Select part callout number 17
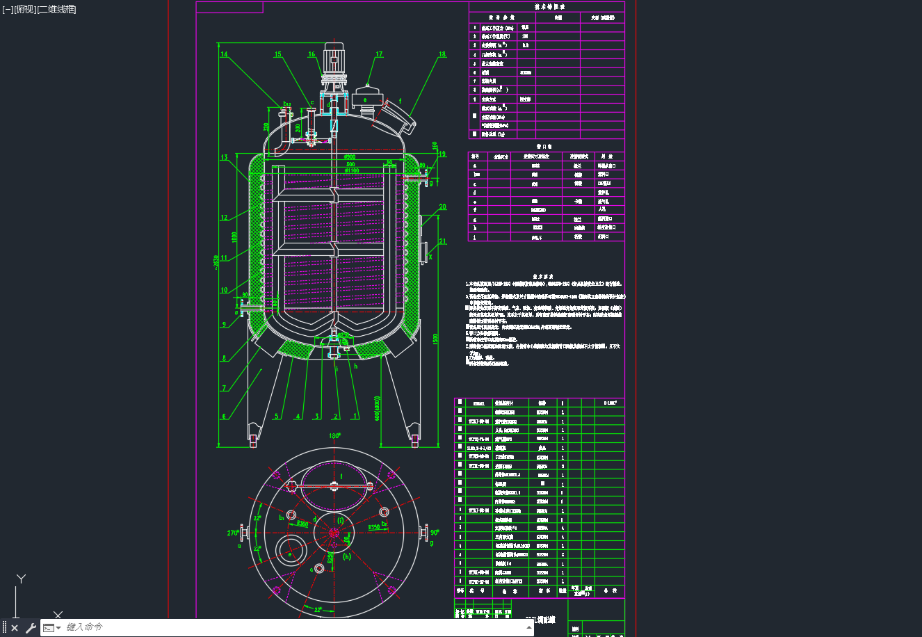 (379, 54)
